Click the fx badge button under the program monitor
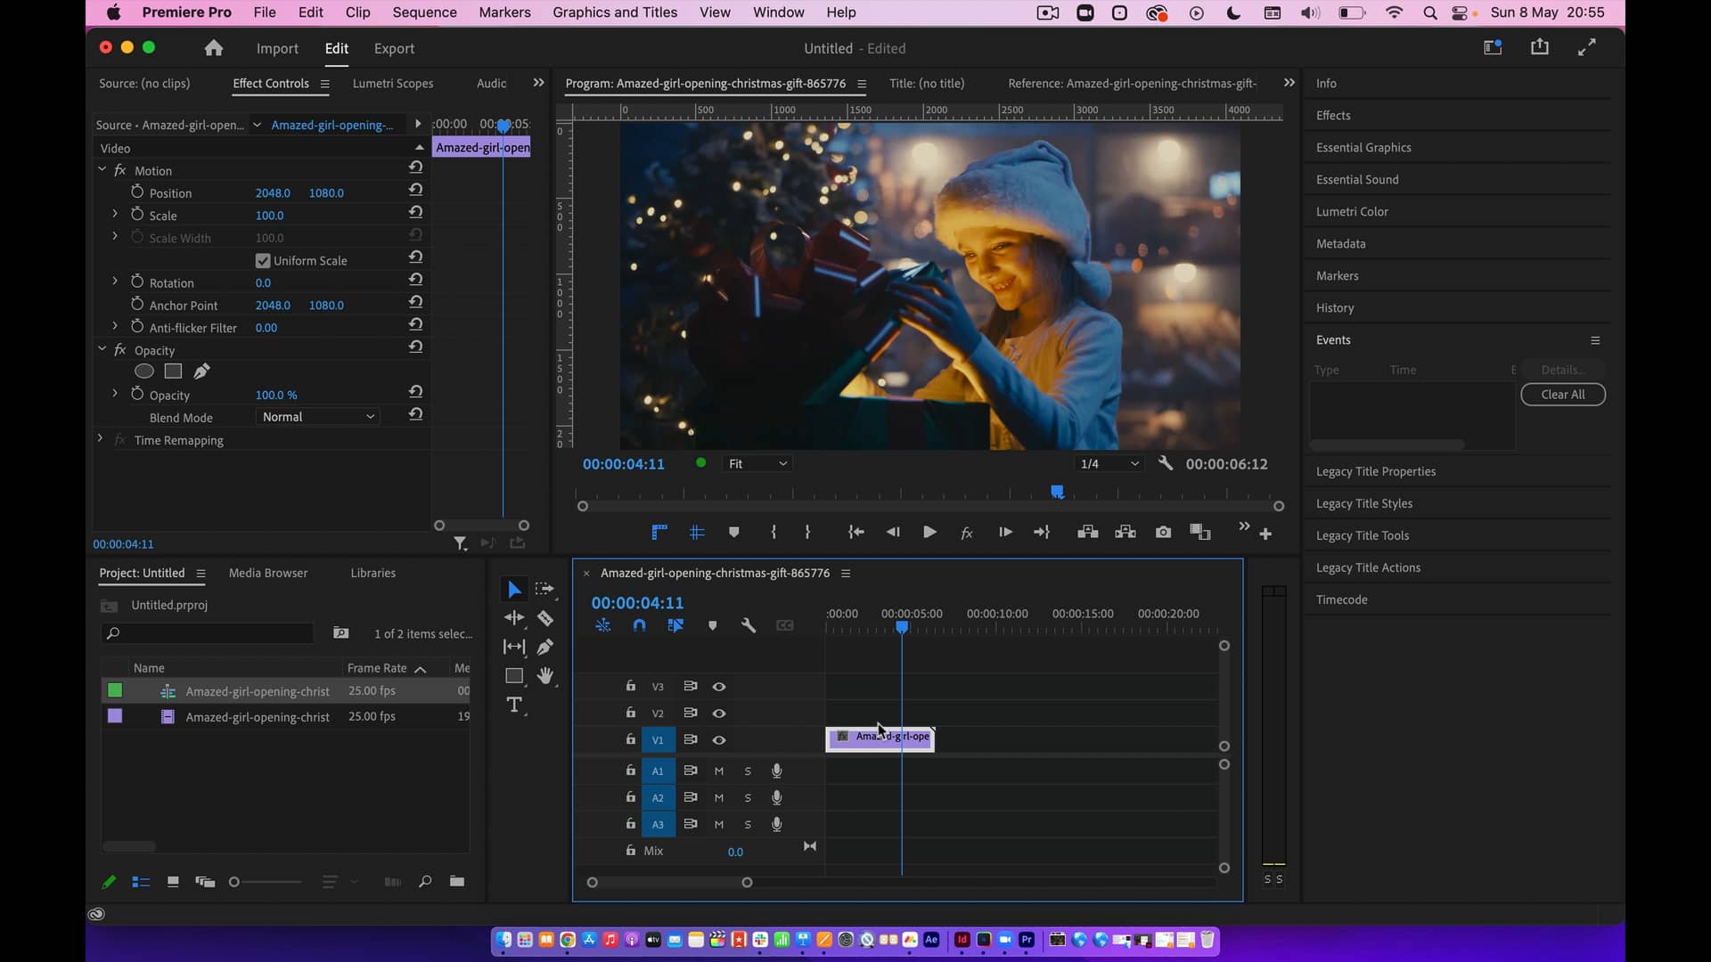 pyautogui.click(x=966, y=532)
